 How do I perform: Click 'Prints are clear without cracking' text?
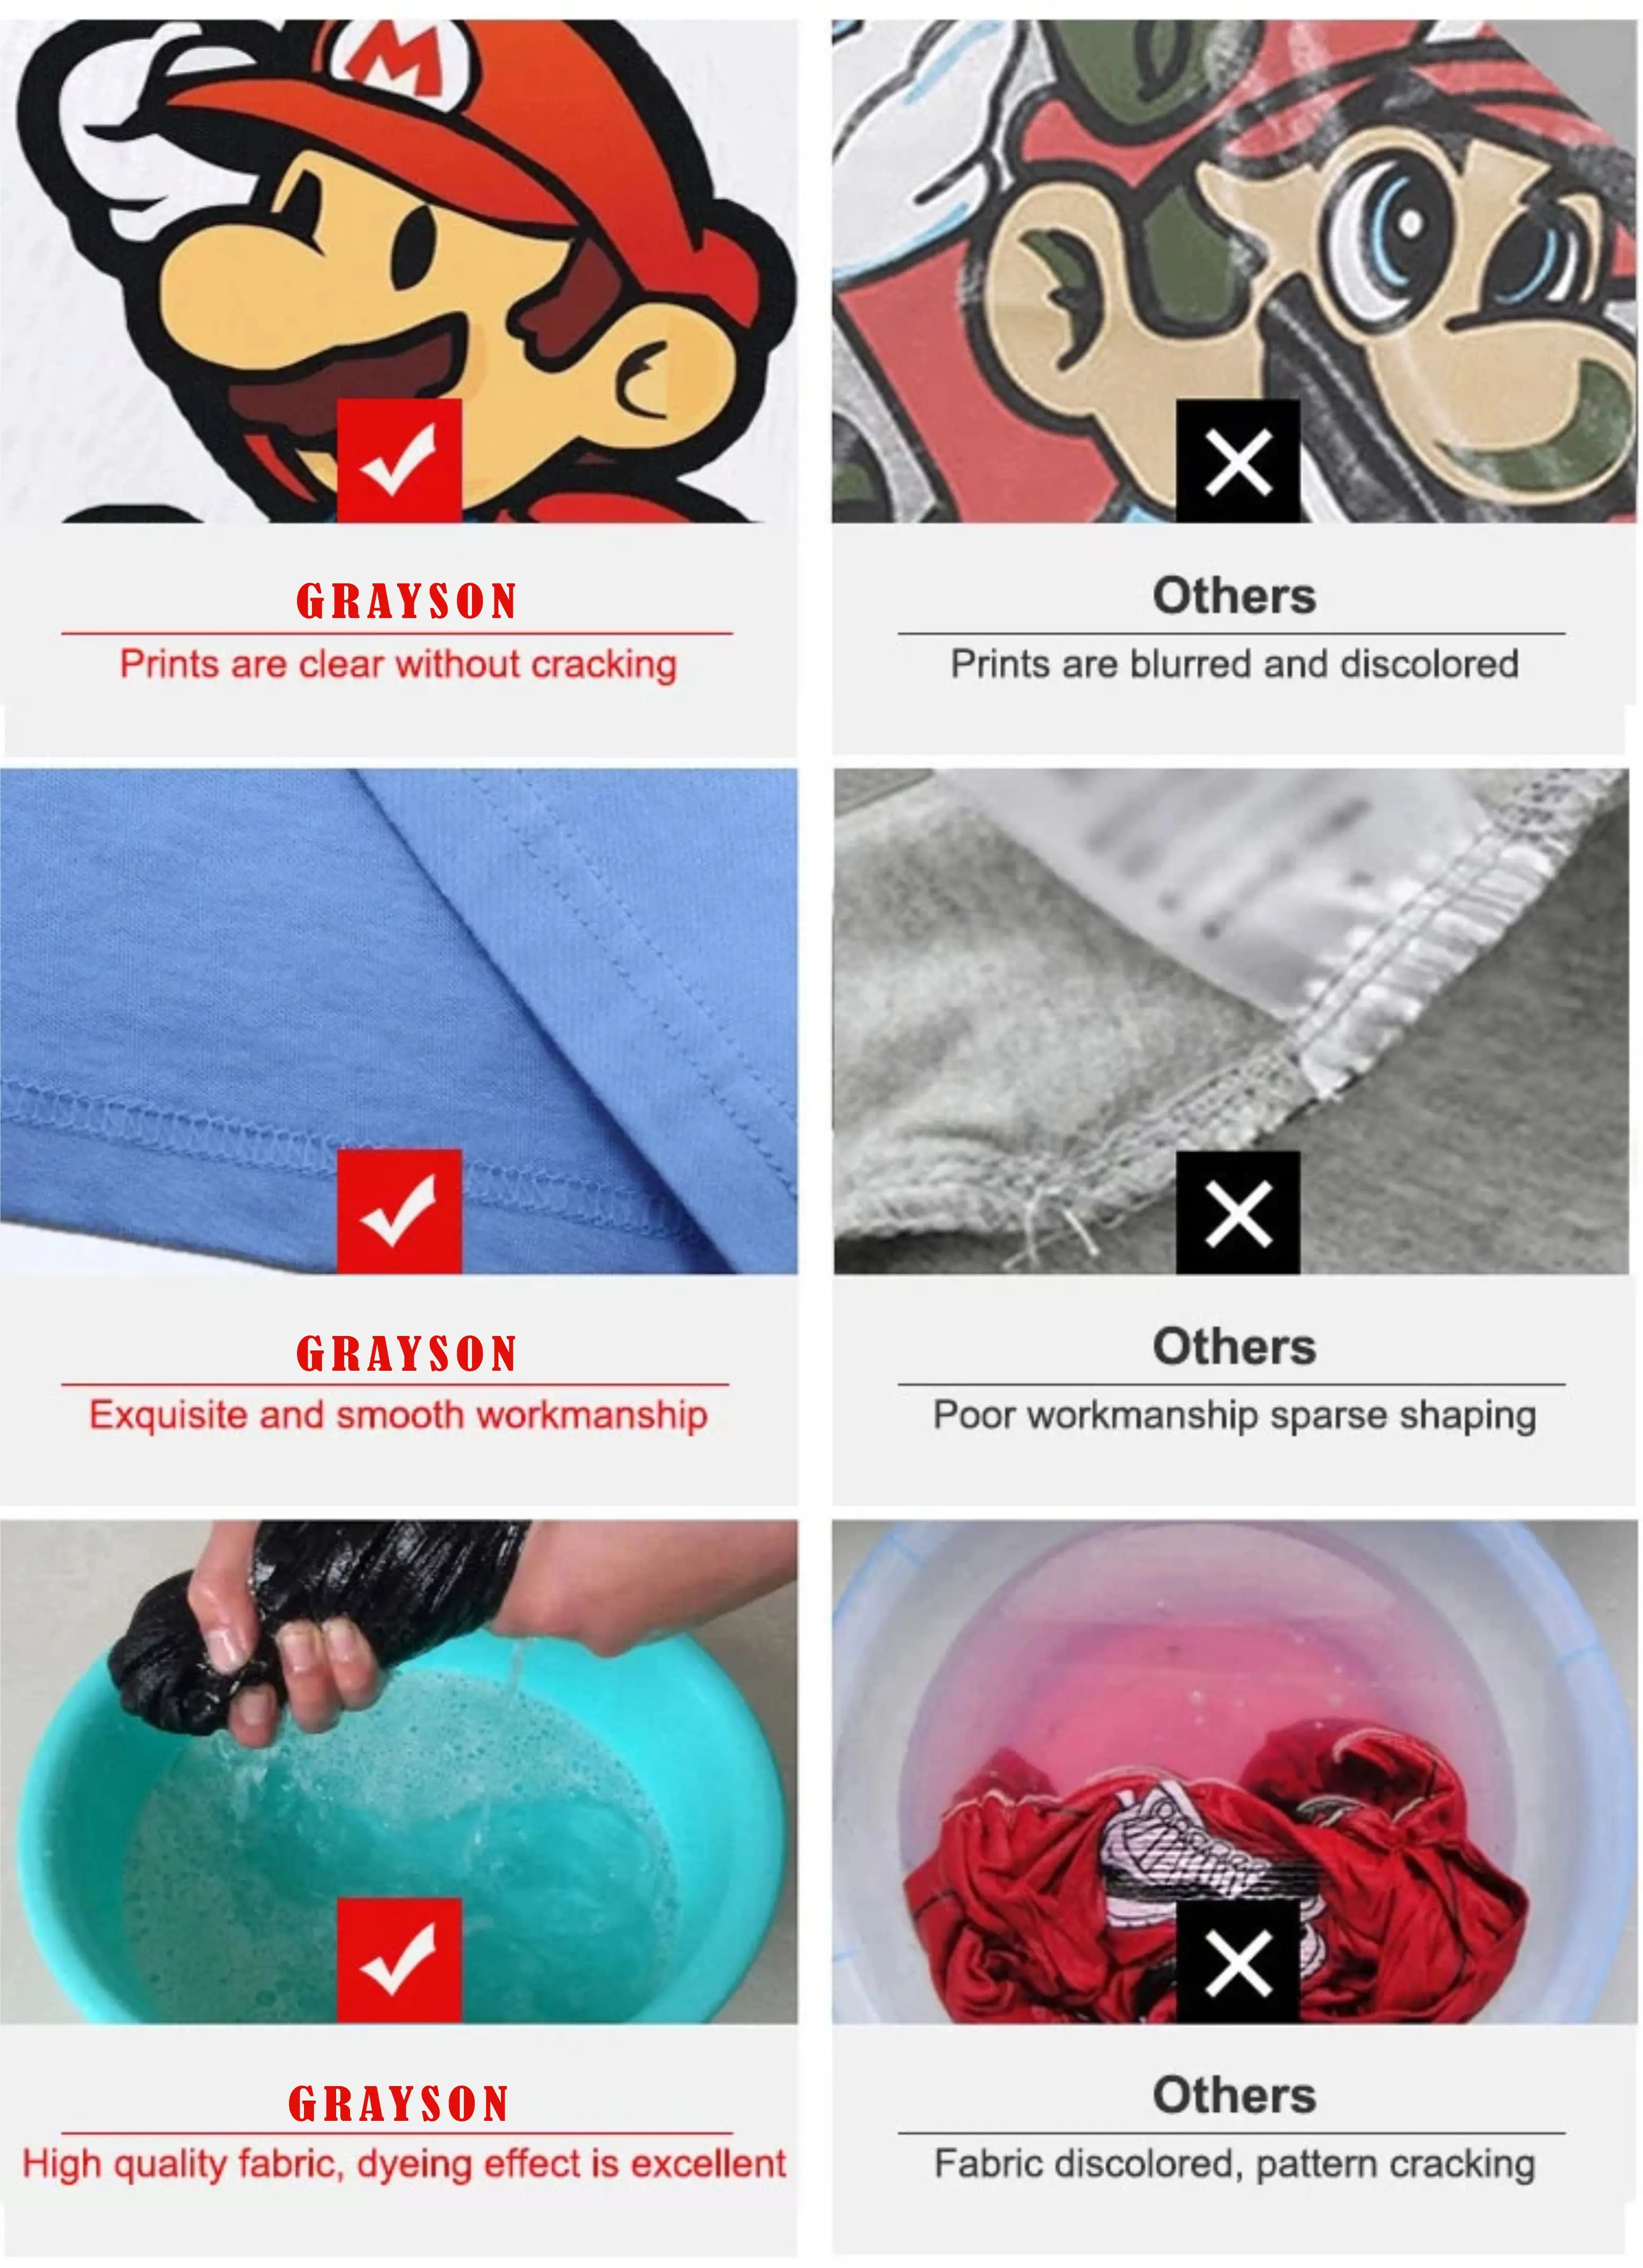tap(398, 665)
